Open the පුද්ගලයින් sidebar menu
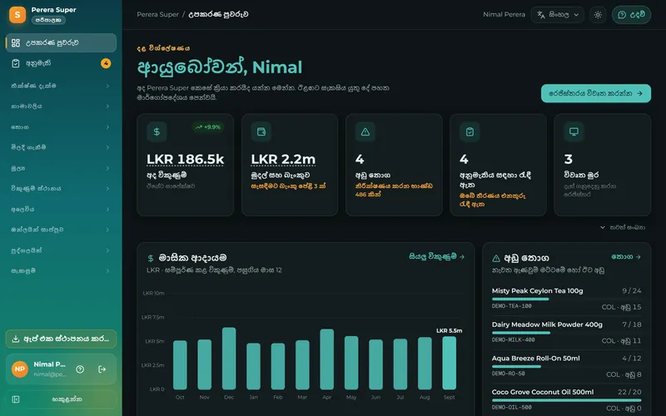The height and width of the screenshot is (416, 666). (61, 250)
